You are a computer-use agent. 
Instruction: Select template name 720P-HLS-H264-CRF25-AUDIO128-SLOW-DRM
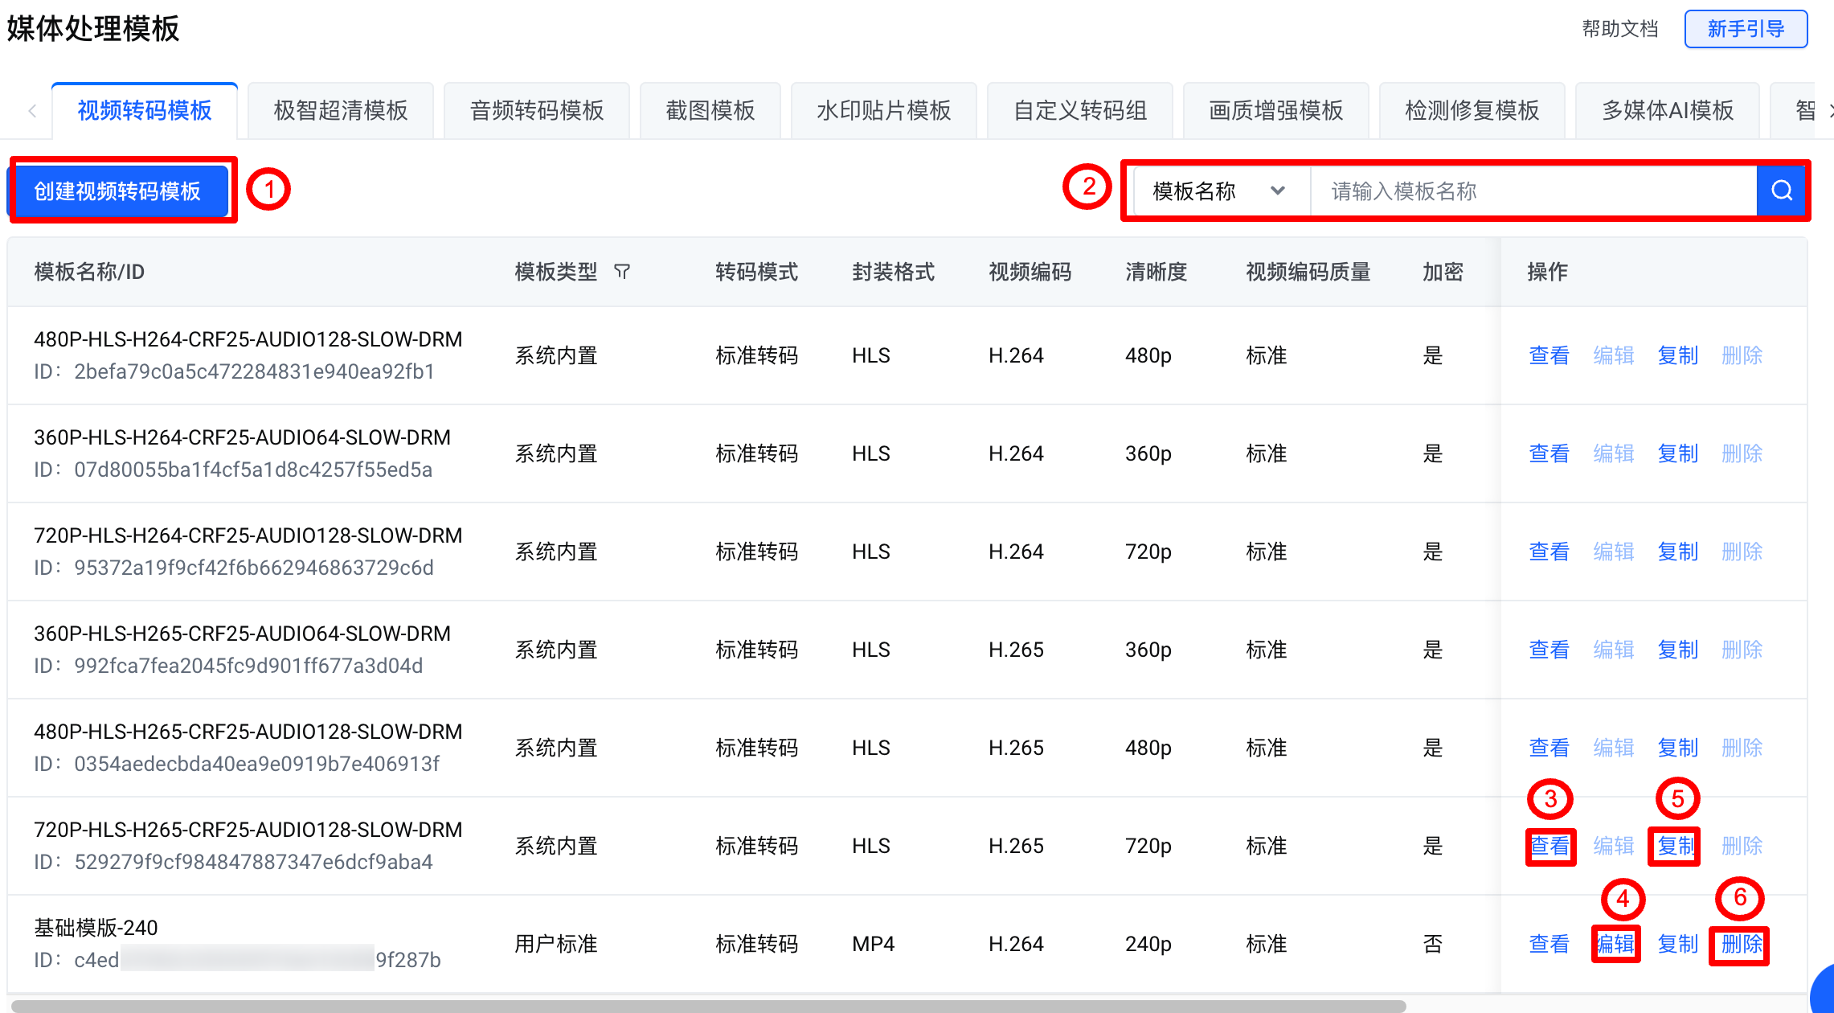[248, 535]
